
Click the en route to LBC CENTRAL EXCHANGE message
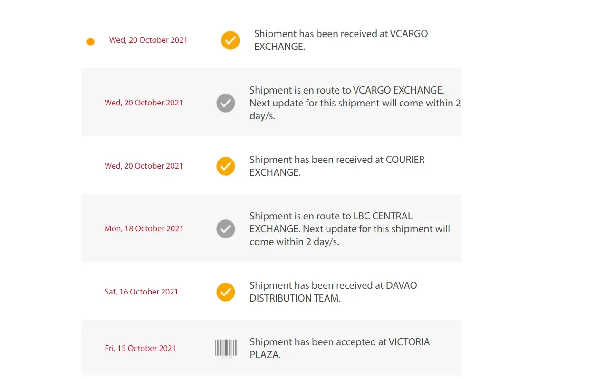tap(349, 229)
